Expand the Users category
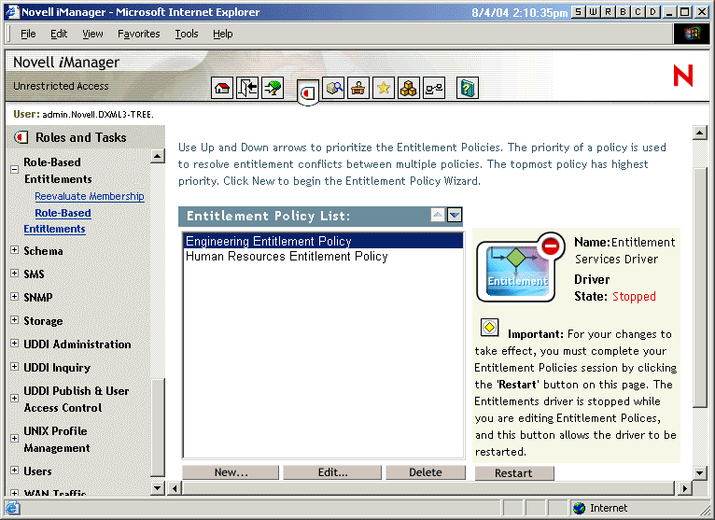715x520 pixels. (x=15, y=470)
